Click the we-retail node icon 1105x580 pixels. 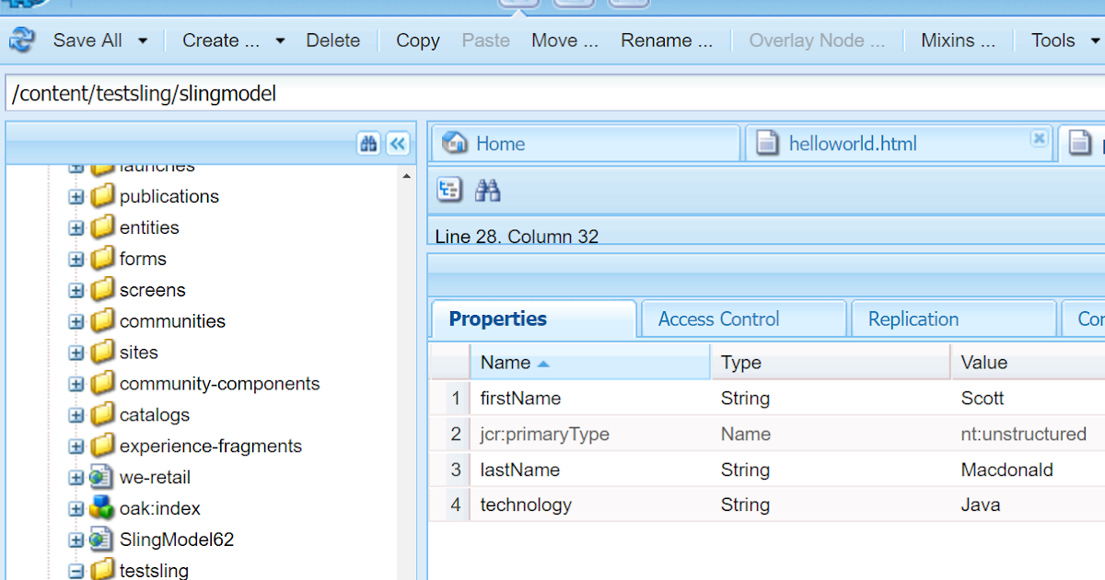[x=101, y=477]
